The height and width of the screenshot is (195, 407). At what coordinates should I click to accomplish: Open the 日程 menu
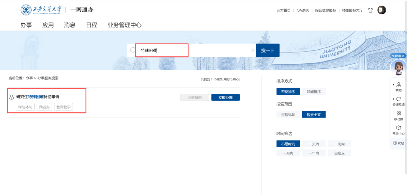pos(92,25)
